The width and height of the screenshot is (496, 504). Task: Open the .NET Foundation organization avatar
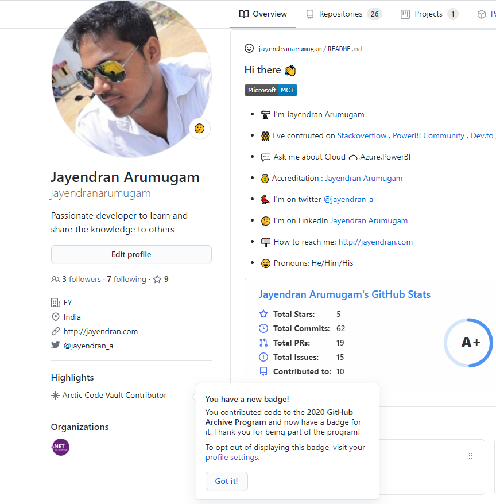(x=60, y=447)
